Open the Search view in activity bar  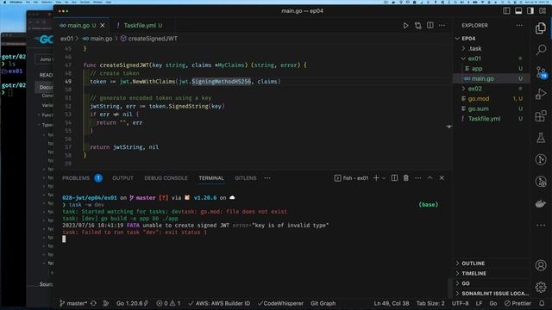pos(541,50)
